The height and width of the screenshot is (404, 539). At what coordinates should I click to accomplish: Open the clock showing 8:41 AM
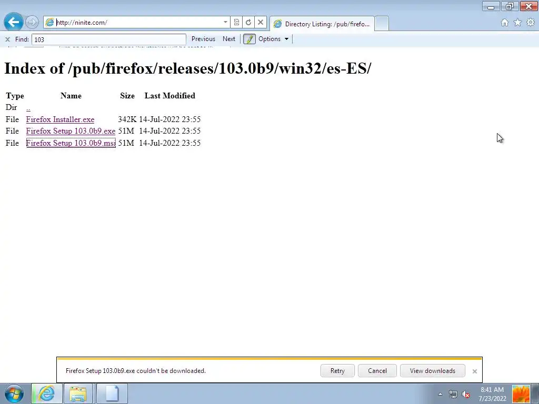pyautogui.click(x=492, y=394)
